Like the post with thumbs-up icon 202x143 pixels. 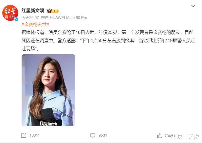click(x=160, y=136)
